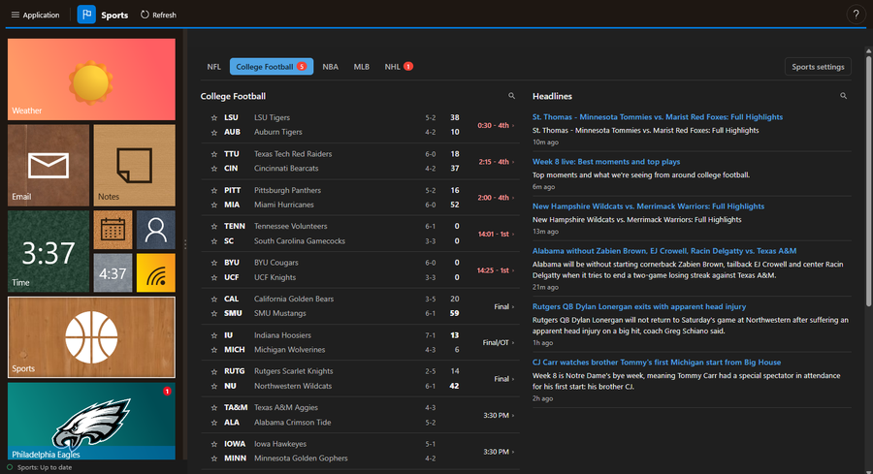The height and width of the screenshot is (474, 873).
Task: Open the Sports basketball tile
Action: tap(91, 337)
